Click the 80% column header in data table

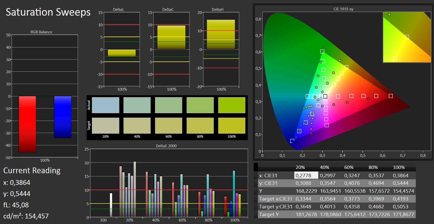(373, 167)
